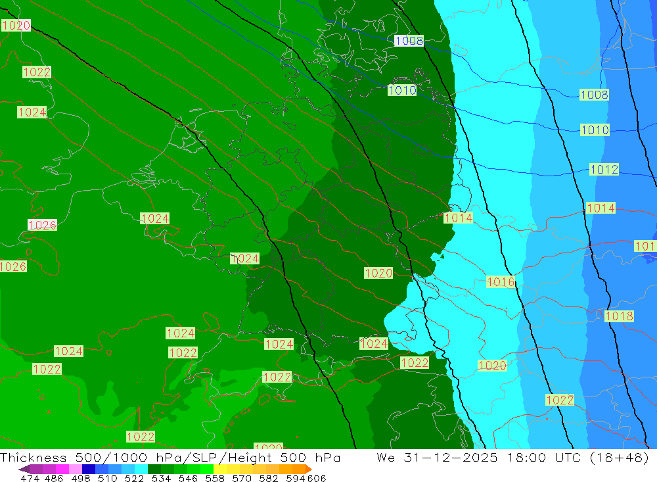This screenshot has width=657, height=482.
Task: Click the bright lime green legend swatch before yellow
Action: click(x=207, y=469)
